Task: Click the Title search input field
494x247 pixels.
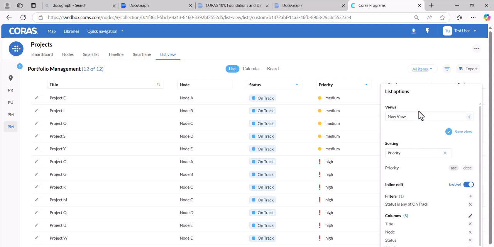Action: (x=105, y=85)
